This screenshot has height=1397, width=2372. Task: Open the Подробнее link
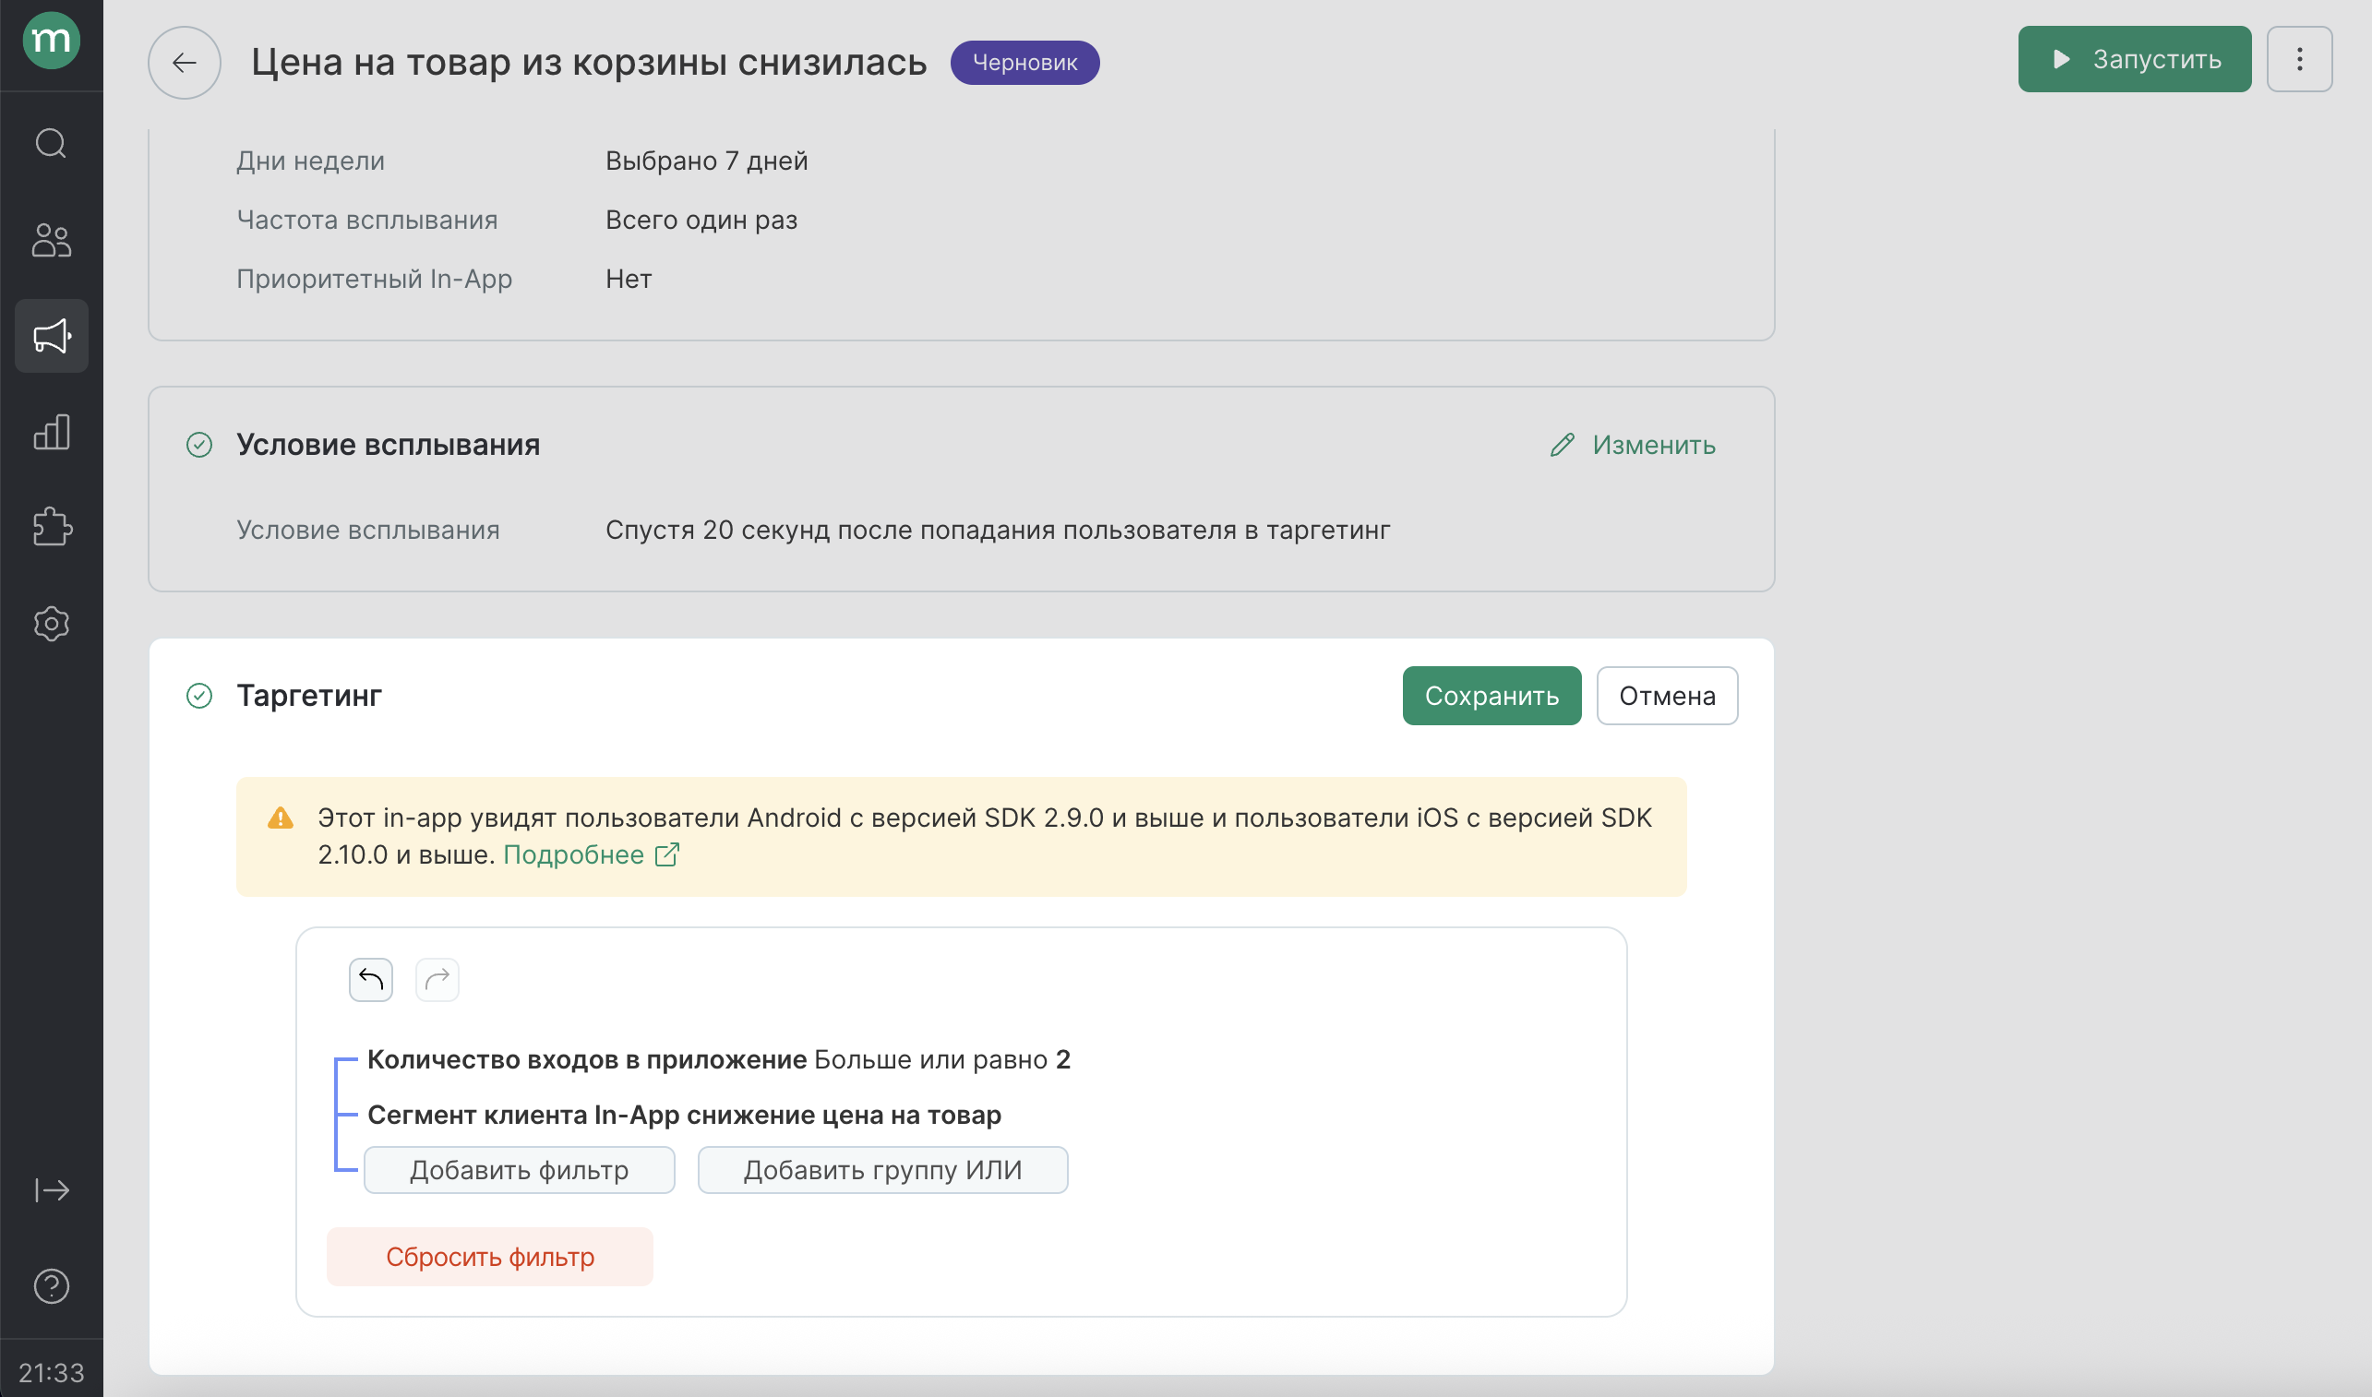[x=573, y=854]
